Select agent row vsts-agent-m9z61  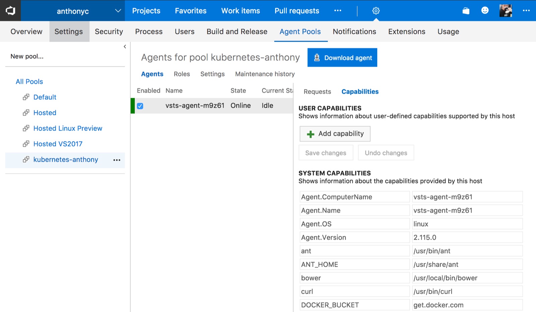212,106
